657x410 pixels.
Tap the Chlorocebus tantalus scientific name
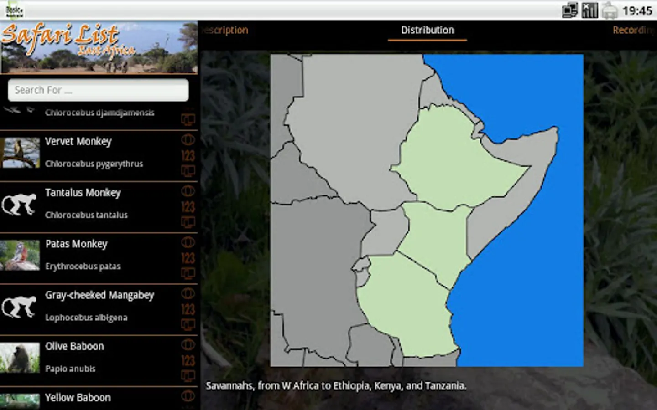86,215
